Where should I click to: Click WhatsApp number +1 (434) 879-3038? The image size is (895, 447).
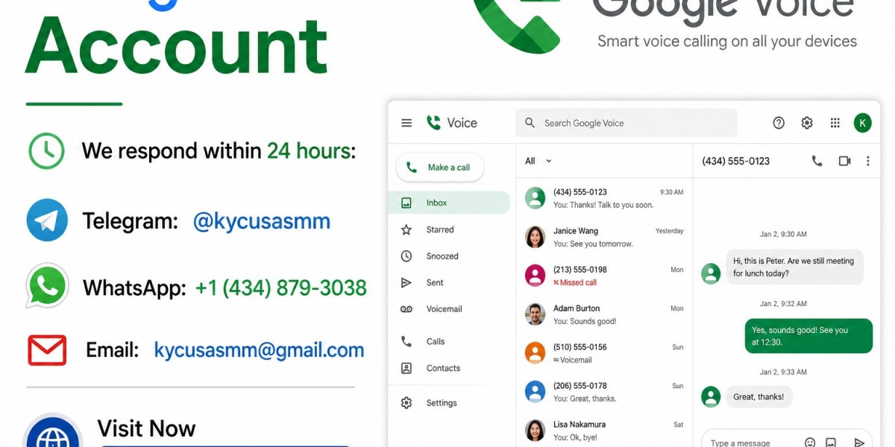281,288
